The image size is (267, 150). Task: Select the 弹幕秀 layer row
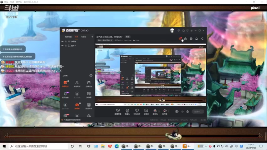click(77, 41)
